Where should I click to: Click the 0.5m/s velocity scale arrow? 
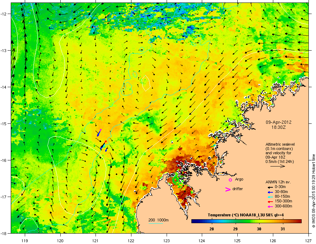click(x=278, y=166)
